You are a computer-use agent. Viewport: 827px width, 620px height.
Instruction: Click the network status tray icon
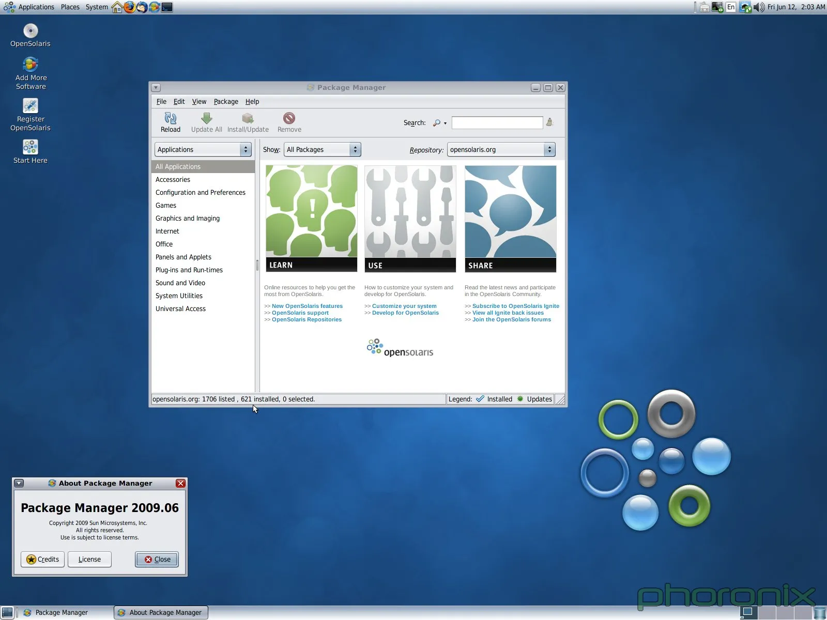(x=717, y=7)
